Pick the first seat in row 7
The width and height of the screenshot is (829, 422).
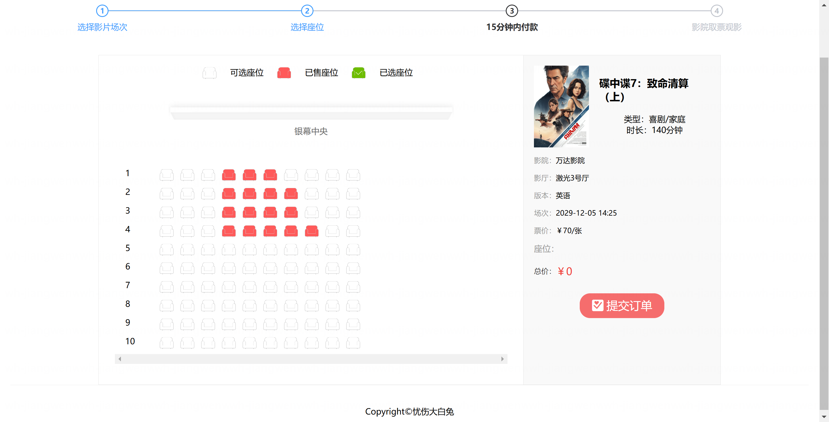click(166, 287)
